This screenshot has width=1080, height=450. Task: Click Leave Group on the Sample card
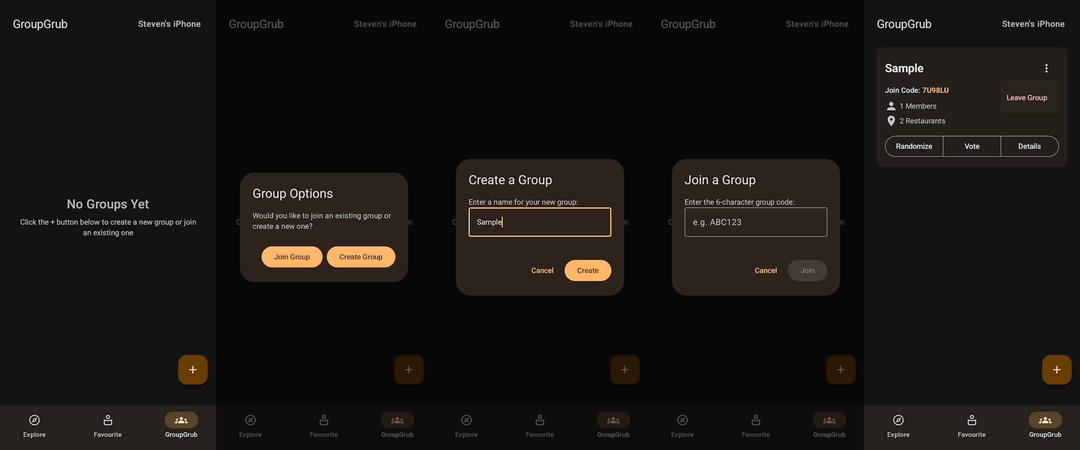tap(1026, 97)
